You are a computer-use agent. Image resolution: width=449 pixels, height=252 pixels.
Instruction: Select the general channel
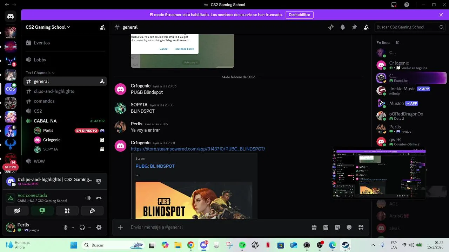[x=65, y=81]
